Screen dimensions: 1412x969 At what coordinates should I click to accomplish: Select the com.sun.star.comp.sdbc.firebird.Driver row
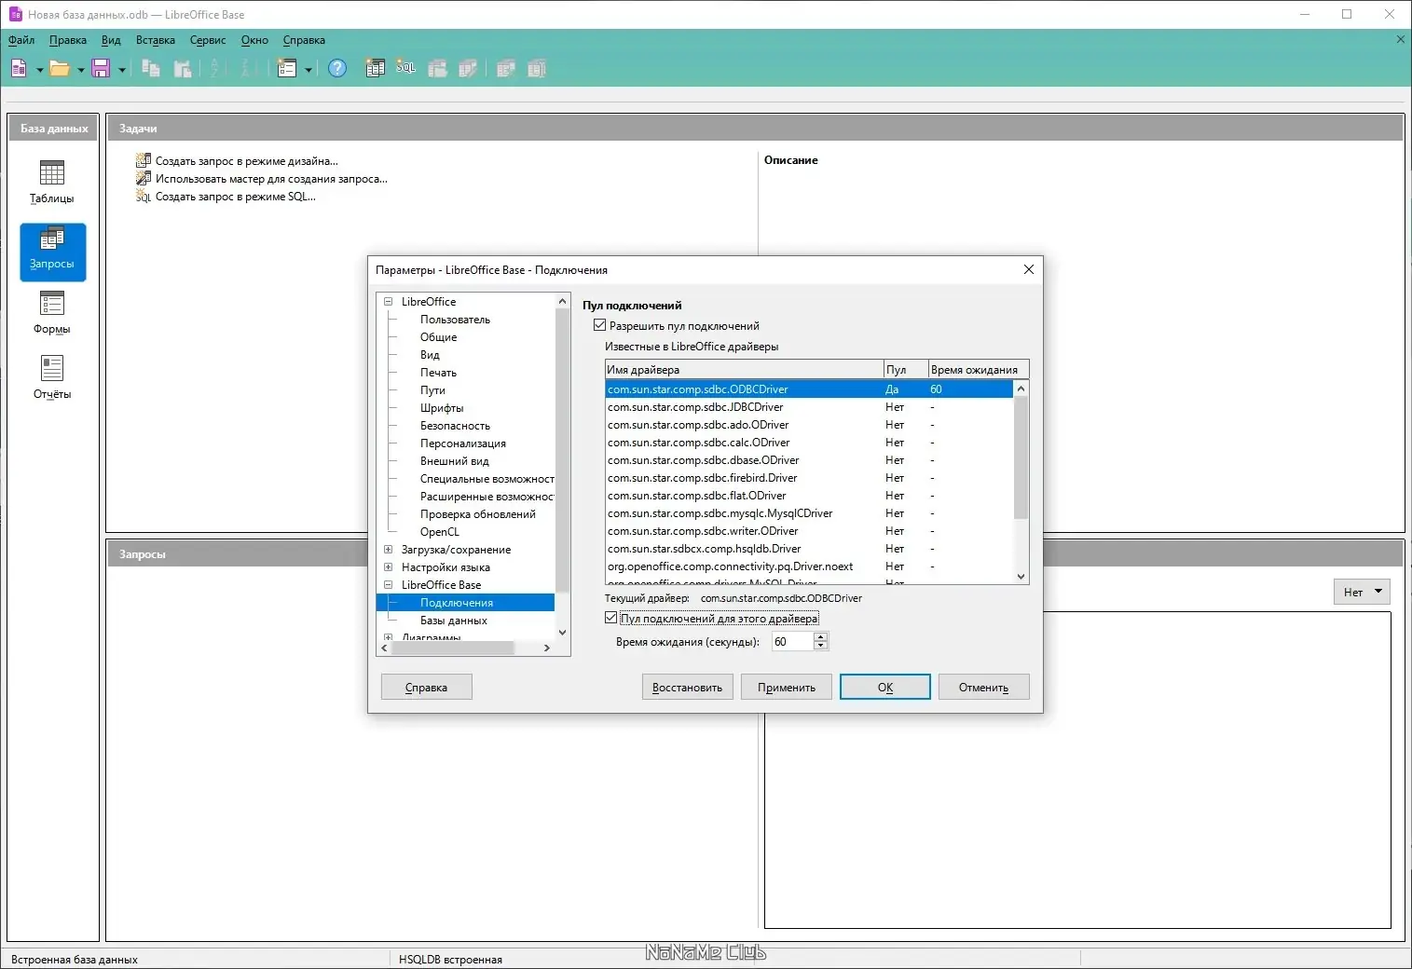pos(809,478)
